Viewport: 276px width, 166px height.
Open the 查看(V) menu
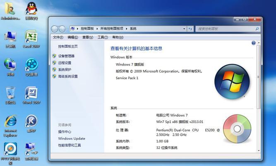coord(88,37)
